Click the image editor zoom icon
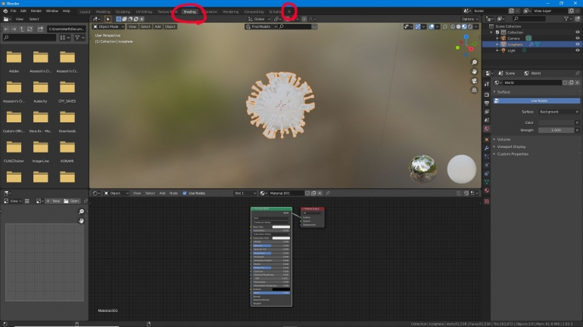Image resolution: width=583 pixels, height=327 pixels. 81,211
